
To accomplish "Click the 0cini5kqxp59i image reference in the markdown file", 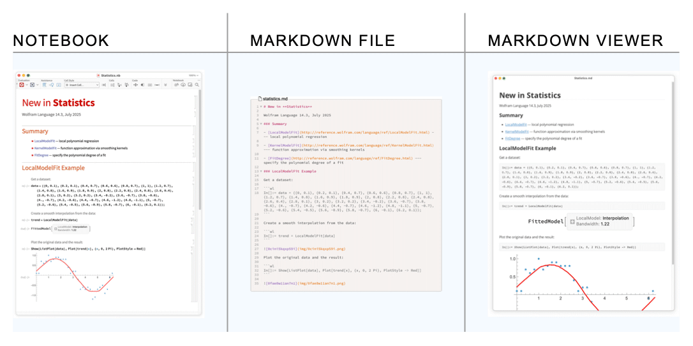I will [x=304, y=249].
